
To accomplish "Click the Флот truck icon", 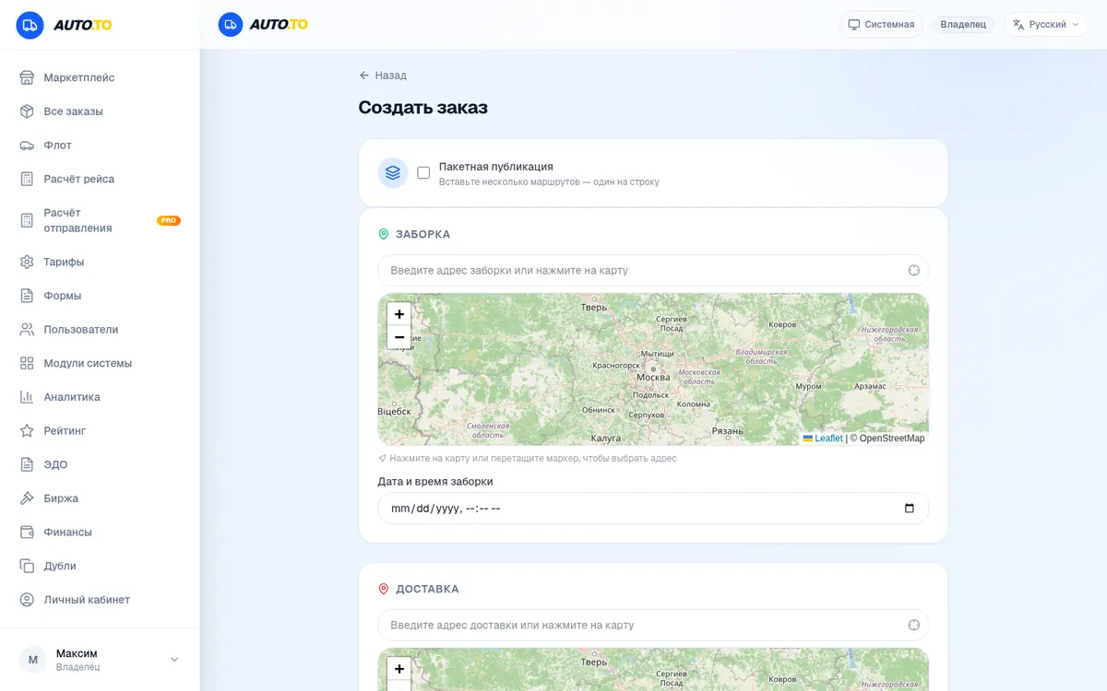I will pyautogui.click(x=27, y=146).
